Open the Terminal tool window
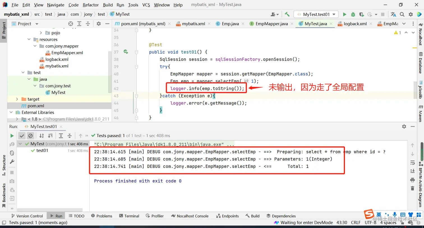This screenshot has height=228, width=424. (129, 216)
